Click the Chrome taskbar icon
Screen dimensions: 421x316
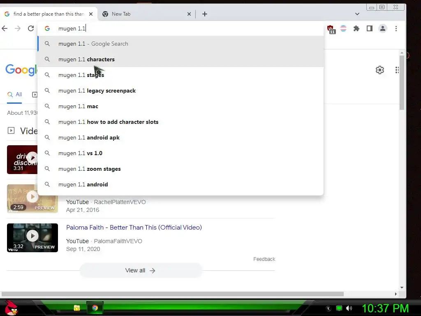tap(95, 308)
